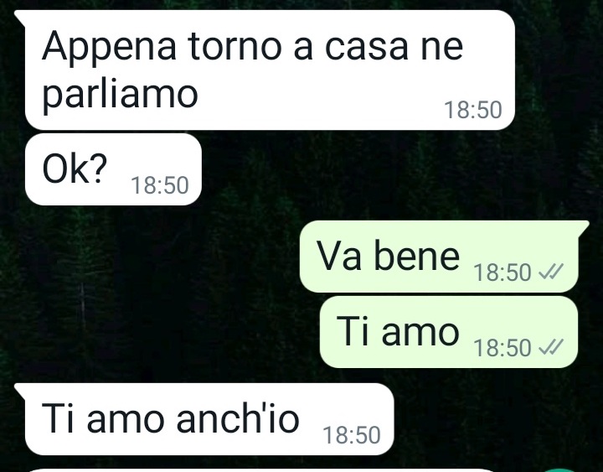The height and width of the screenshot is (472, 603).
Task: Click the double-check receipt on "Ti amo"
Action: pyautogui.click(x=551, y=348)
